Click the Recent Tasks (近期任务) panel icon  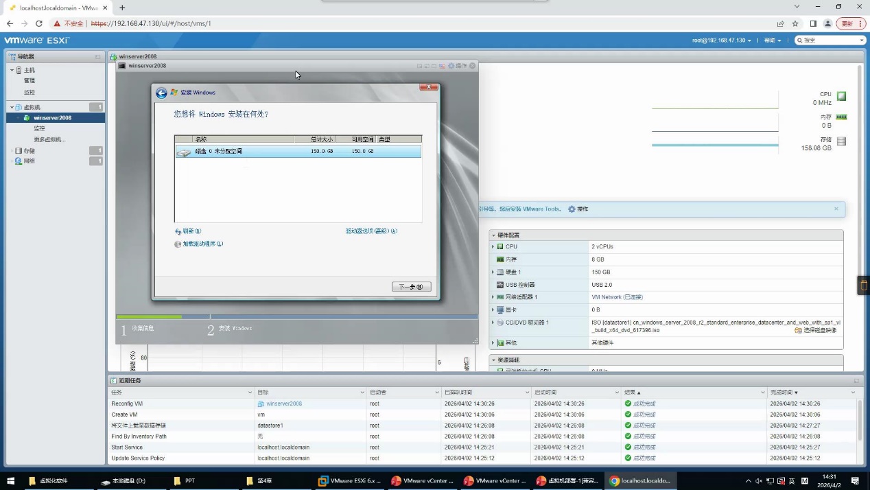click(114, 380)
